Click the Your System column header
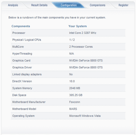Image resolution: width=136 pixels, height=135 pixels. pos(78,26)
